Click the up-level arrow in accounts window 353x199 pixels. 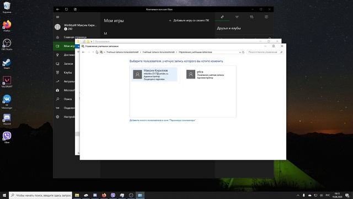coord(97,52)
